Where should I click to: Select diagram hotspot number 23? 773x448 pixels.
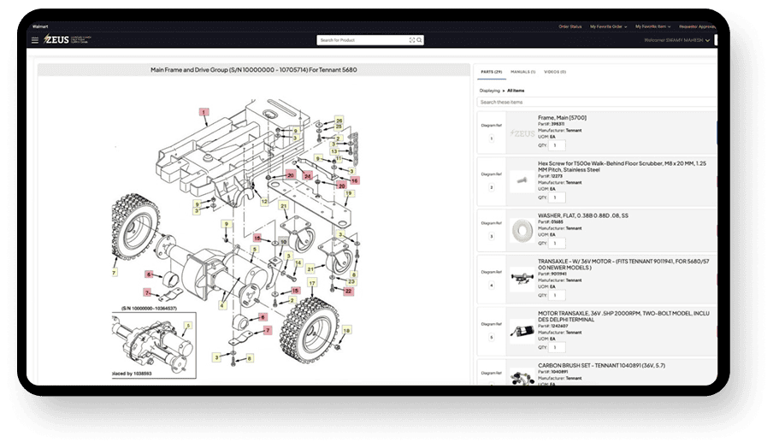351,282
